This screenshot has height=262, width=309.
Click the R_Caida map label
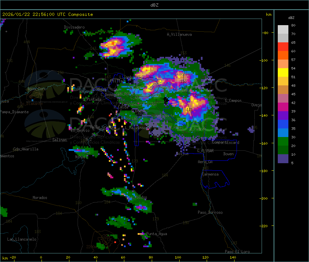click(x=121, y=107)
